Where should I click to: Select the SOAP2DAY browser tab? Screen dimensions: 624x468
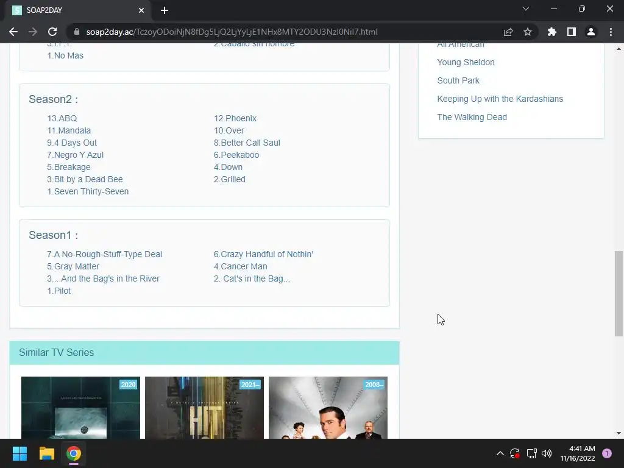point(78,10)
